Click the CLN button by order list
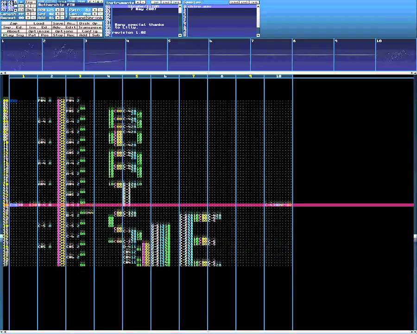This screenshot has width=417, height=334. pyautogui.click(x=21, y=10)
